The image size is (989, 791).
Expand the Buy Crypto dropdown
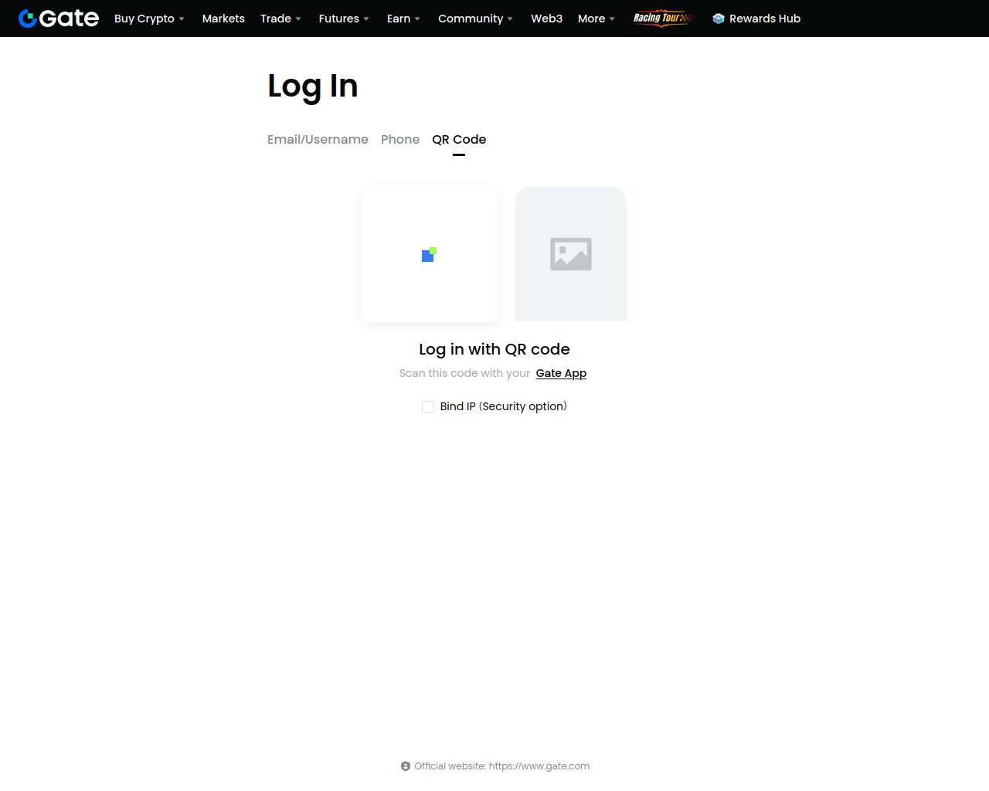pos(149,19)
